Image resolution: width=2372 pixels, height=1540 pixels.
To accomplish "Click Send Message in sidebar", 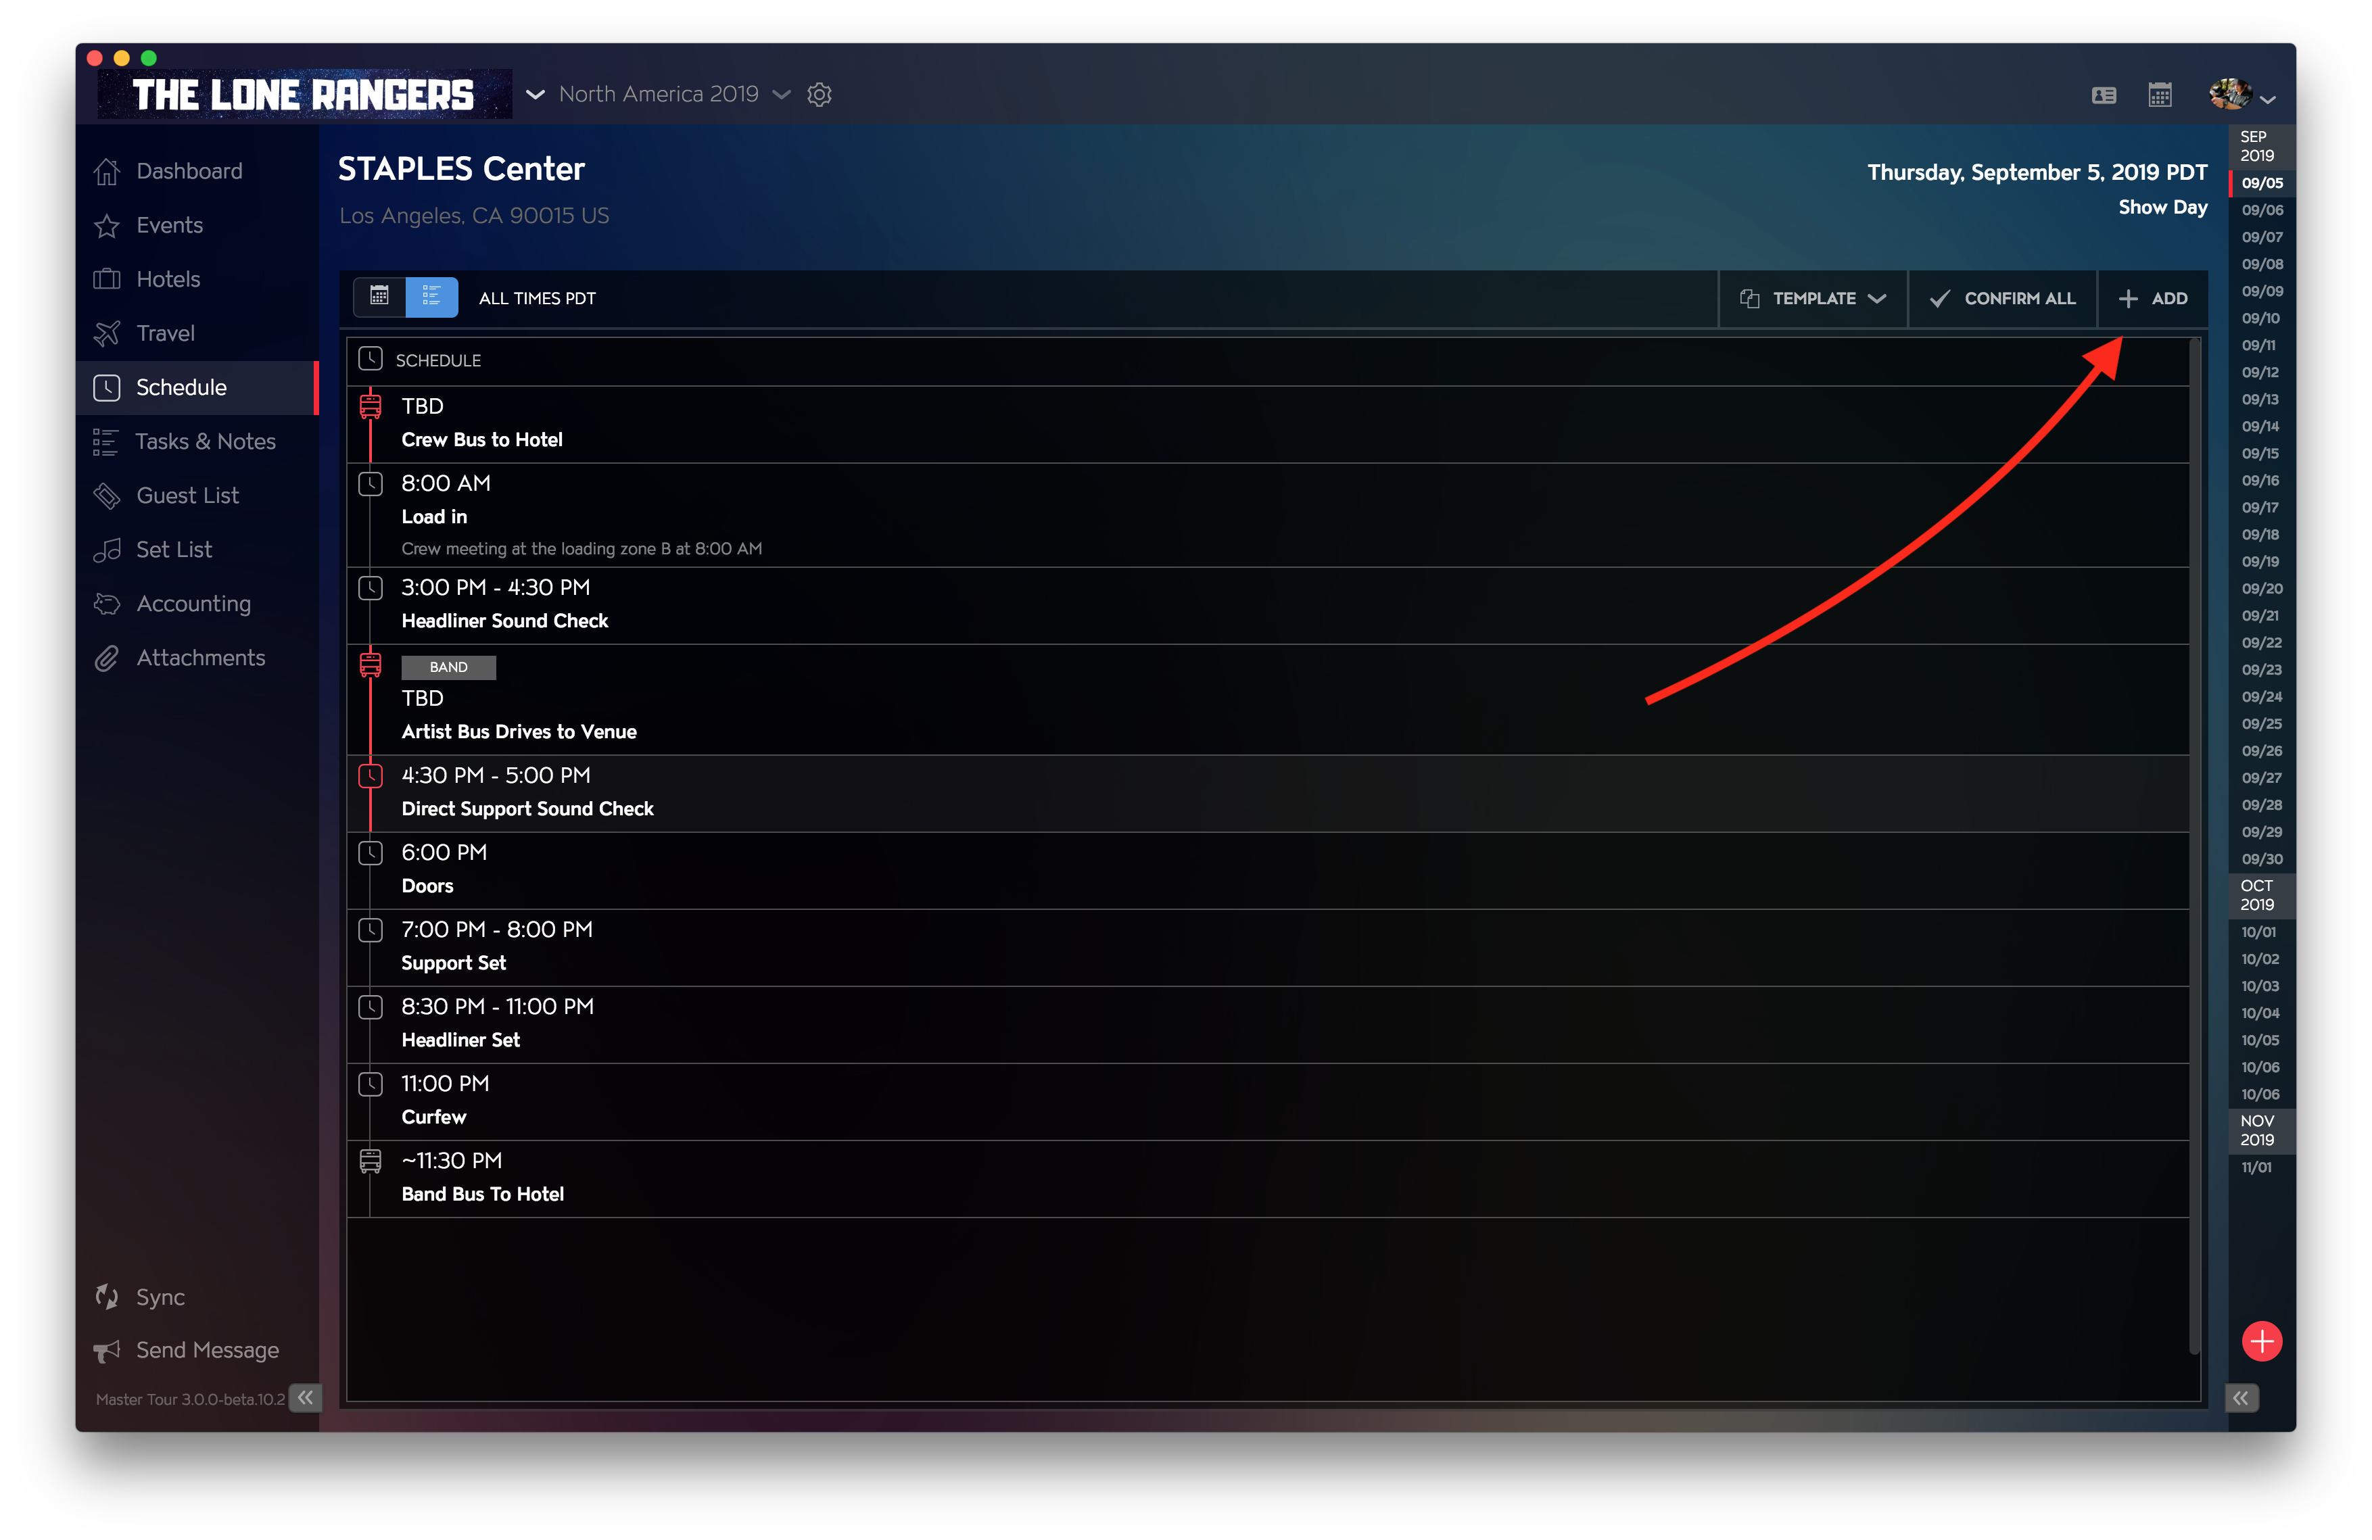I will pos(187,1351).
